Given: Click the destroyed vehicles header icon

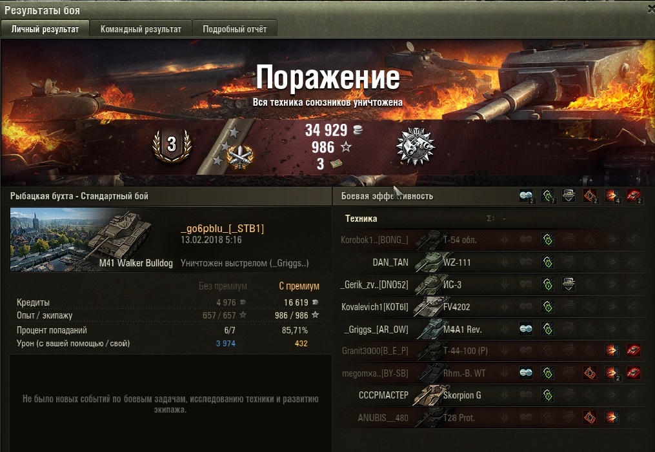Looking at the screenshot, I should 634,195.
